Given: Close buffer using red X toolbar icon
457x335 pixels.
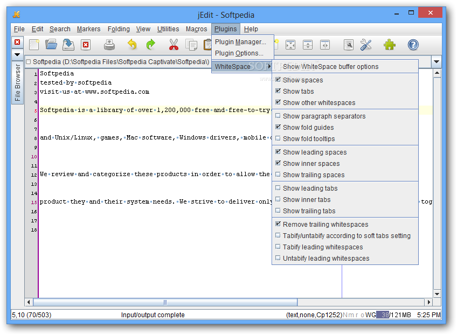Looking at the screenshot, I should pos(86,45).
